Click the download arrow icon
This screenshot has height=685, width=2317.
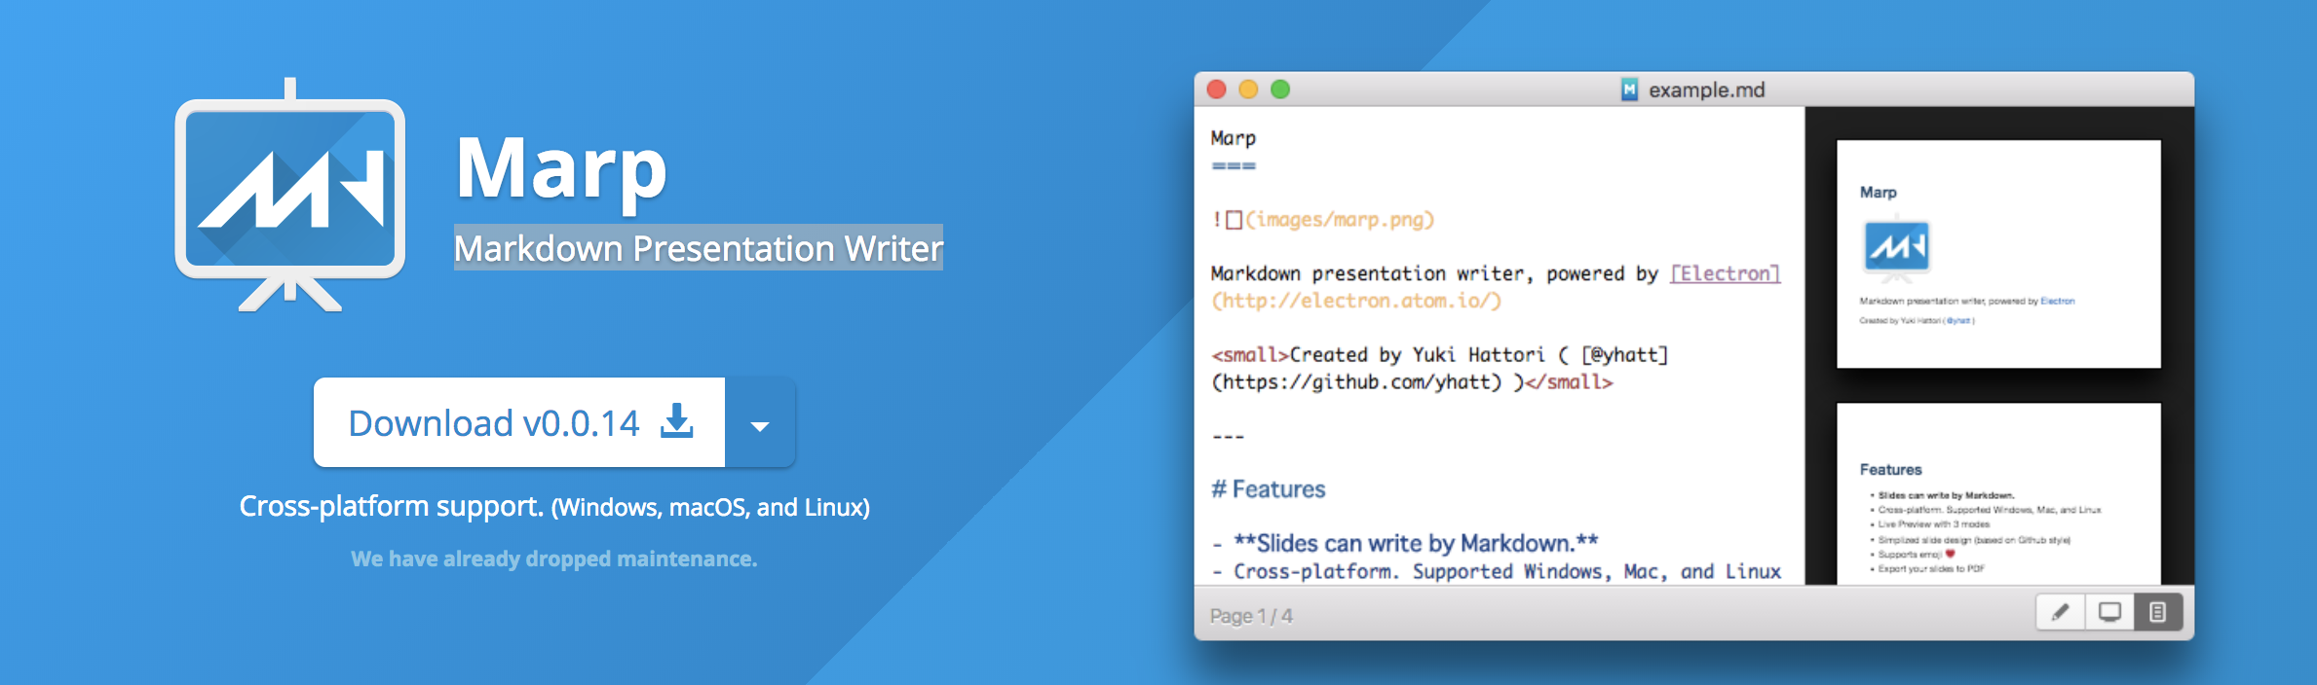(x=677, y=420)
